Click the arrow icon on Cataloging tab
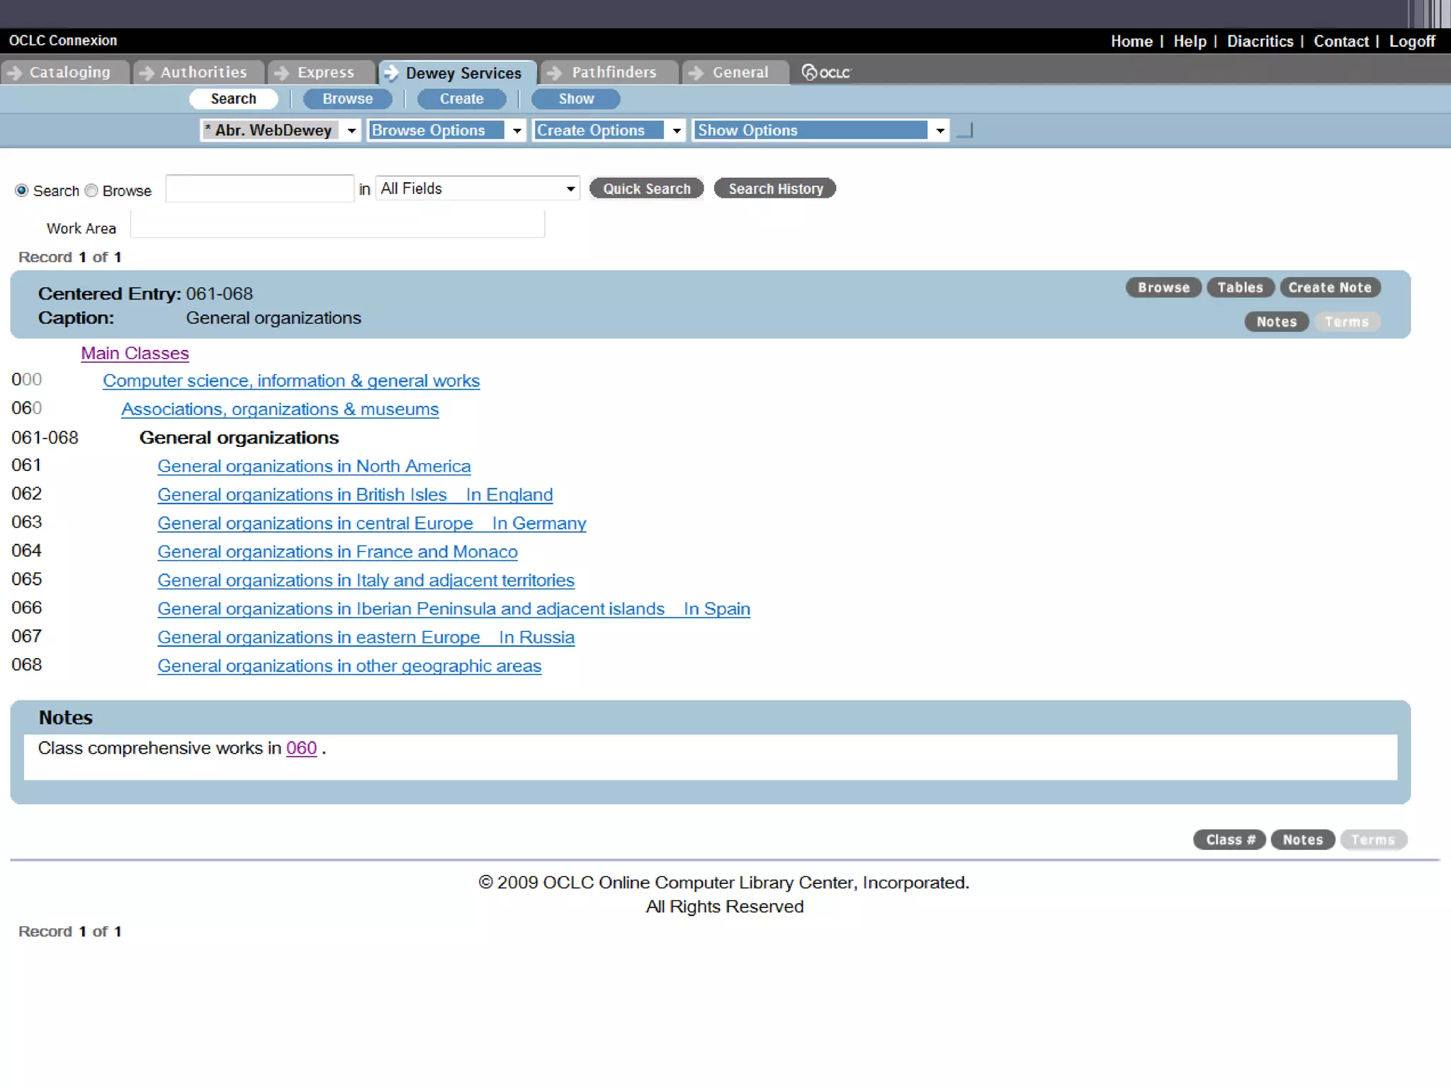1451x1088 pixels. point(13,72)
